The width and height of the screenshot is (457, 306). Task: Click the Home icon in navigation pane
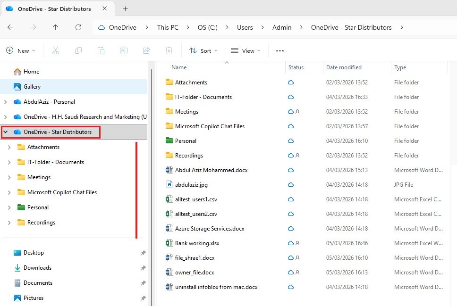click(x=17, y=71)
